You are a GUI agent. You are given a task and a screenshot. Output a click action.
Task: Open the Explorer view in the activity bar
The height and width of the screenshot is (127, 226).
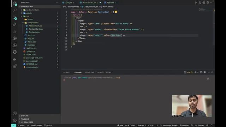[15, 3]
